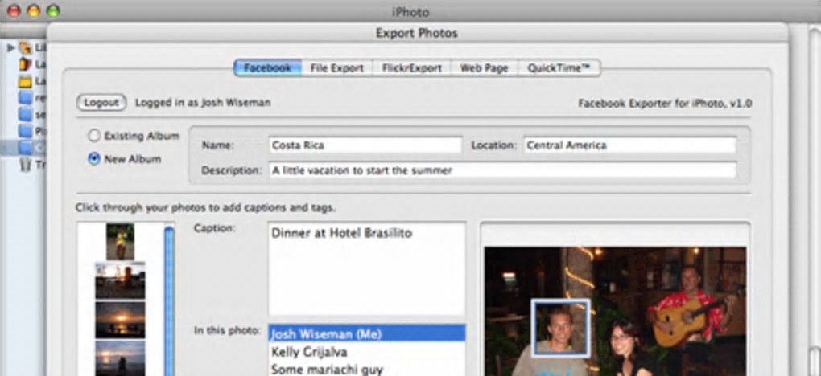Click the face tag box in photo preview
The height and width of the screenshot is (376, 821).
coord(561,328)
